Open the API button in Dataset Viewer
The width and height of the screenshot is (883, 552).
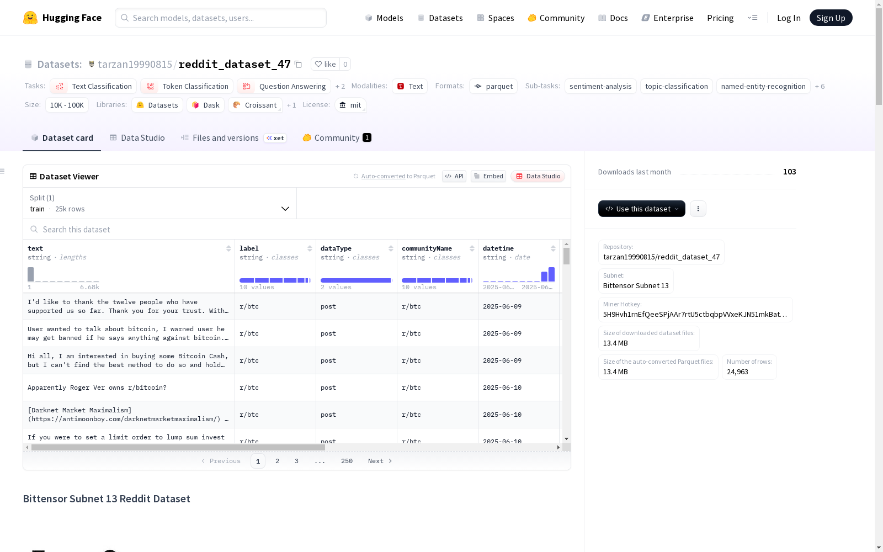pos(454,176)
